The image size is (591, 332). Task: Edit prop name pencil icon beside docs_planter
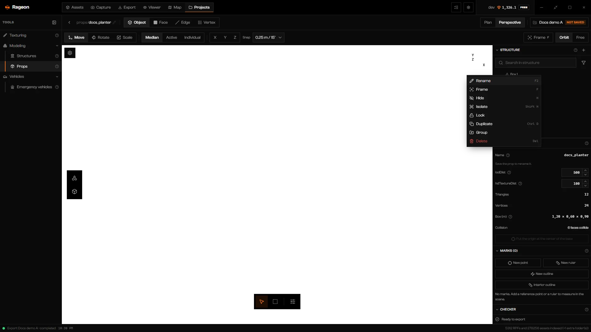click(114, 22)
